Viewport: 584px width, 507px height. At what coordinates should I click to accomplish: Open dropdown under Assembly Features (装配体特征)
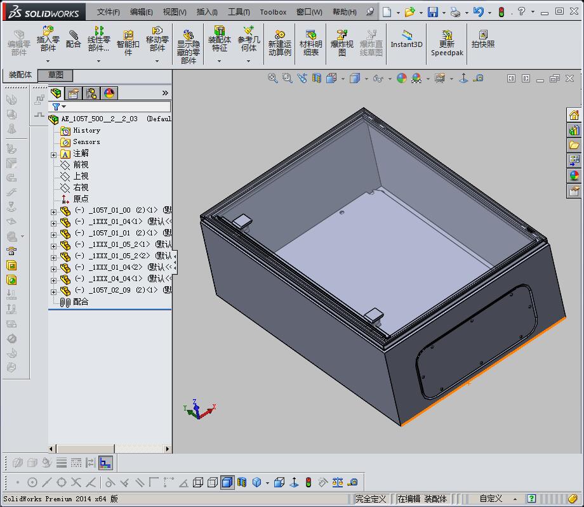pos(220,62)
